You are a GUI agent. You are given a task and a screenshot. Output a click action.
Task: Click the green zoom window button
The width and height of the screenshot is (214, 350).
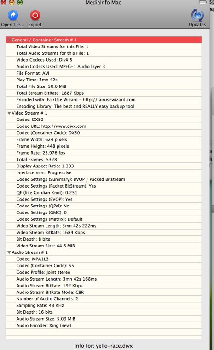pyautogui.click(x=20, y=2)
